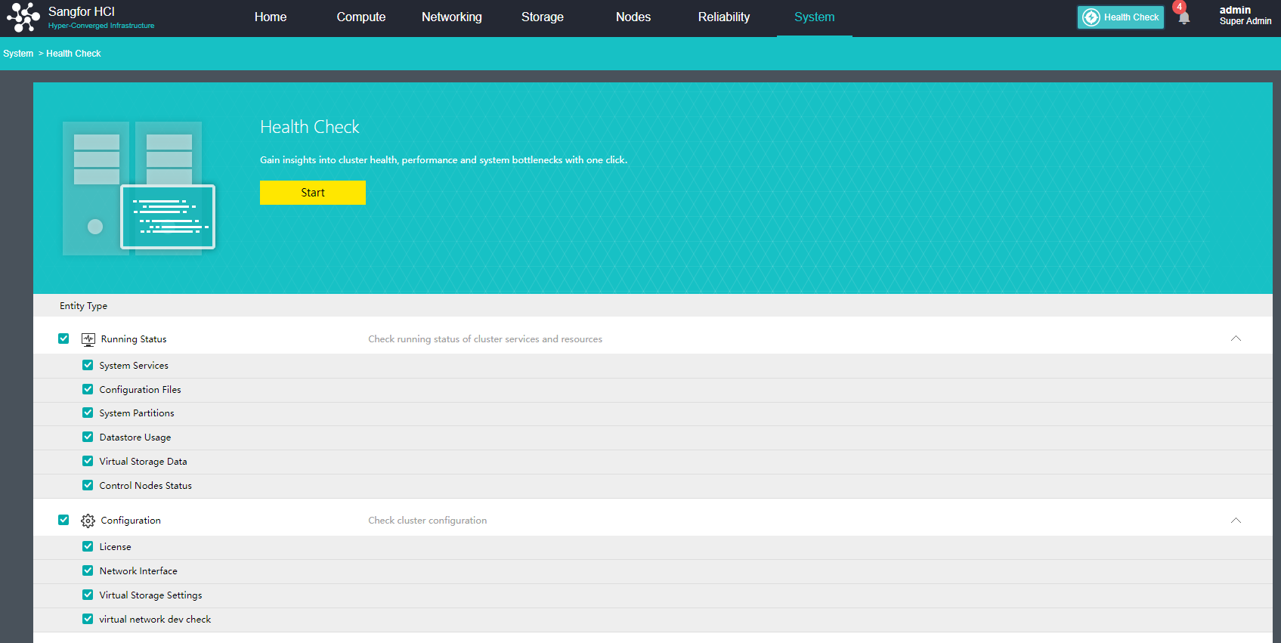Click the Running Status monitor icon
This screenshot has height=643, width=1281.
88,339
